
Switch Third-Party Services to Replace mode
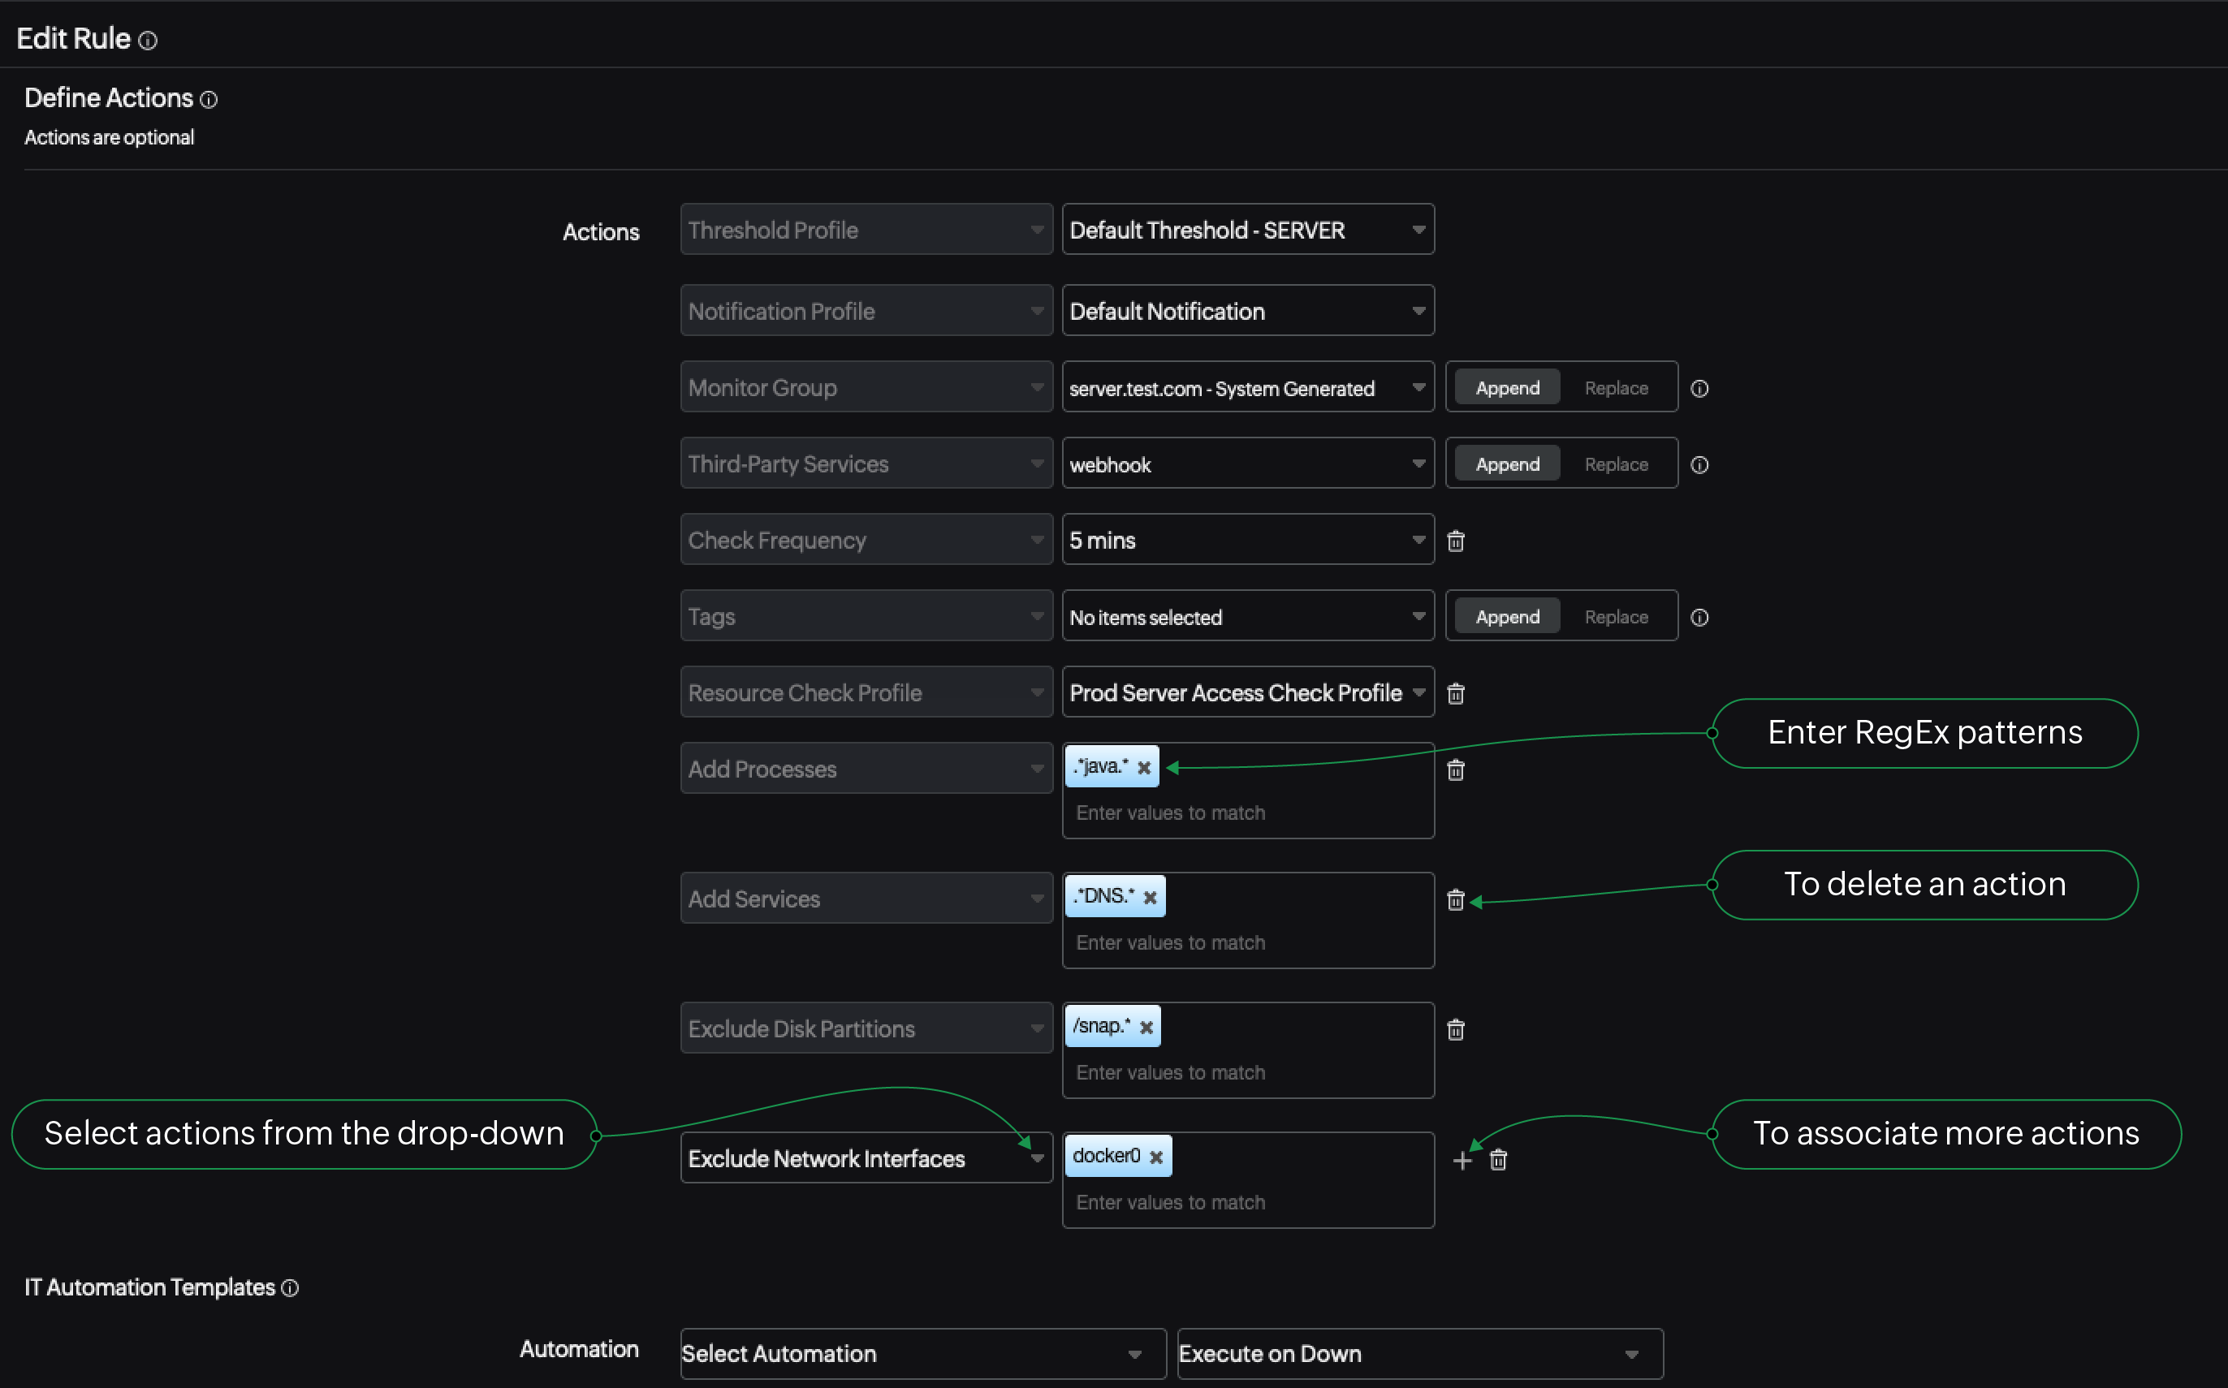point(1617,463)
